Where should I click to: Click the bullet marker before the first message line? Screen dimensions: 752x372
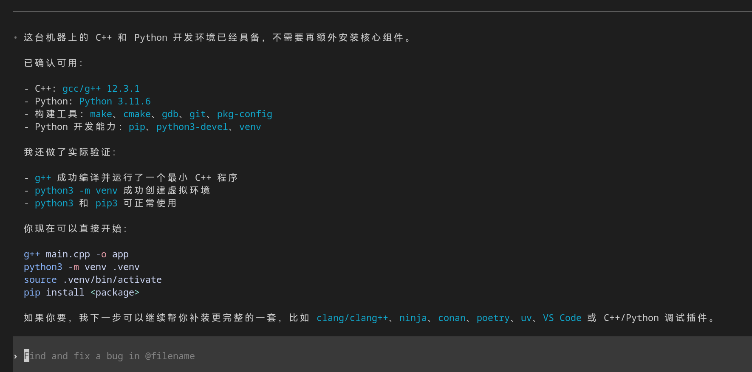tap(15, 37)
